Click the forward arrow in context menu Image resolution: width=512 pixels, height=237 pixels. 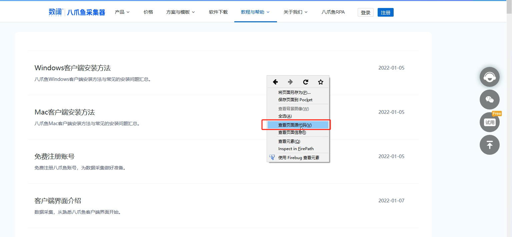pos(290,82)
